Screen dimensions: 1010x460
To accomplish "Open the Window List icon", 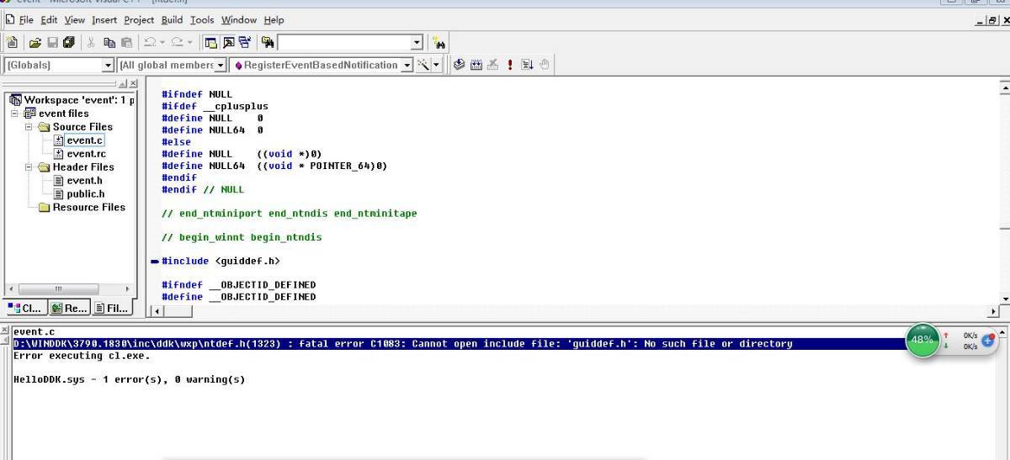I will 245,42.
